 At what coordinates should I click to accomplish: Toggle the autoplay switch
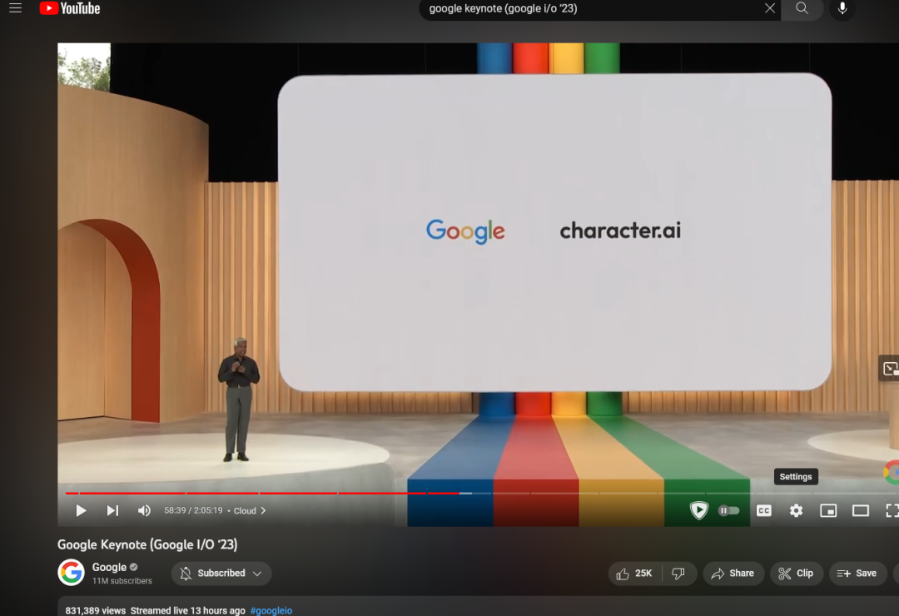click(728, 510)
